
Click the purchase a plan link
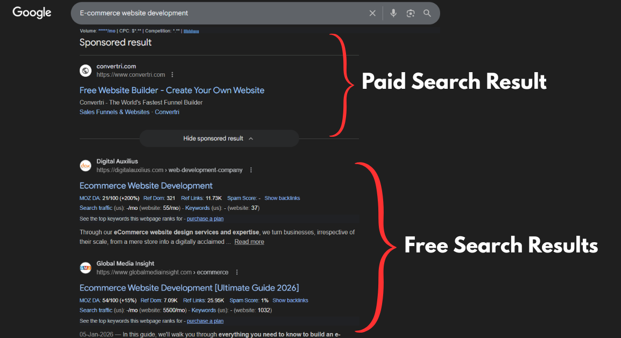point(205,219)
